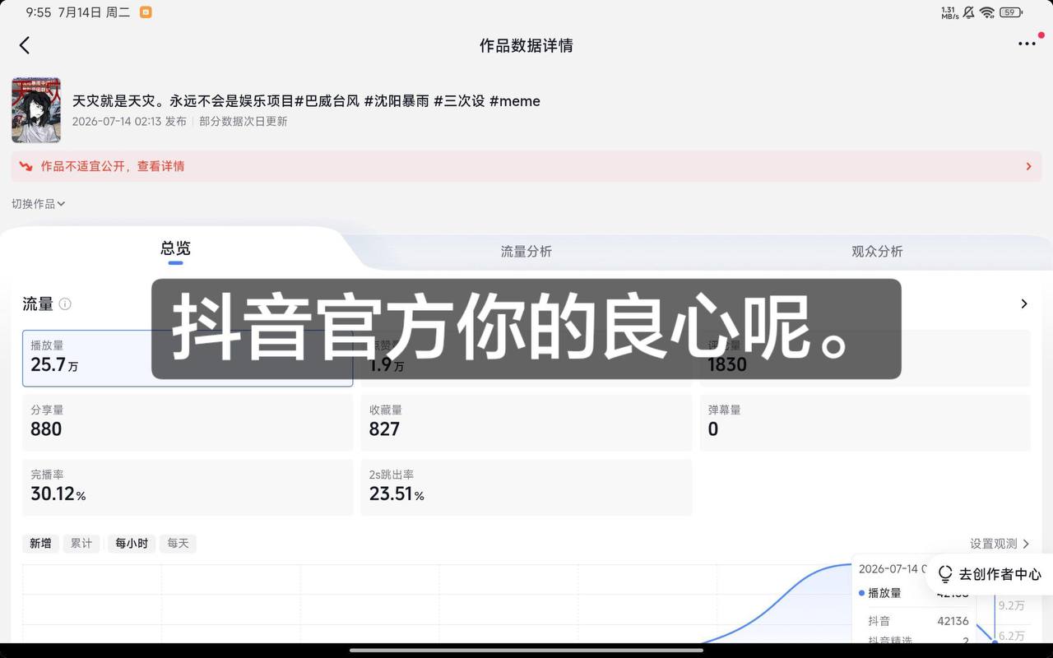Select the 播放量 25.7万 metric card
Image resolution: width=1053 pixels, height=658 pixels.
click(x=188, y=358)
